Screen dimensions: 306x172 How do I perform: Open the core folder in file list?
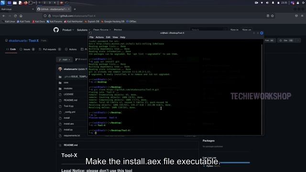(66, 83)
